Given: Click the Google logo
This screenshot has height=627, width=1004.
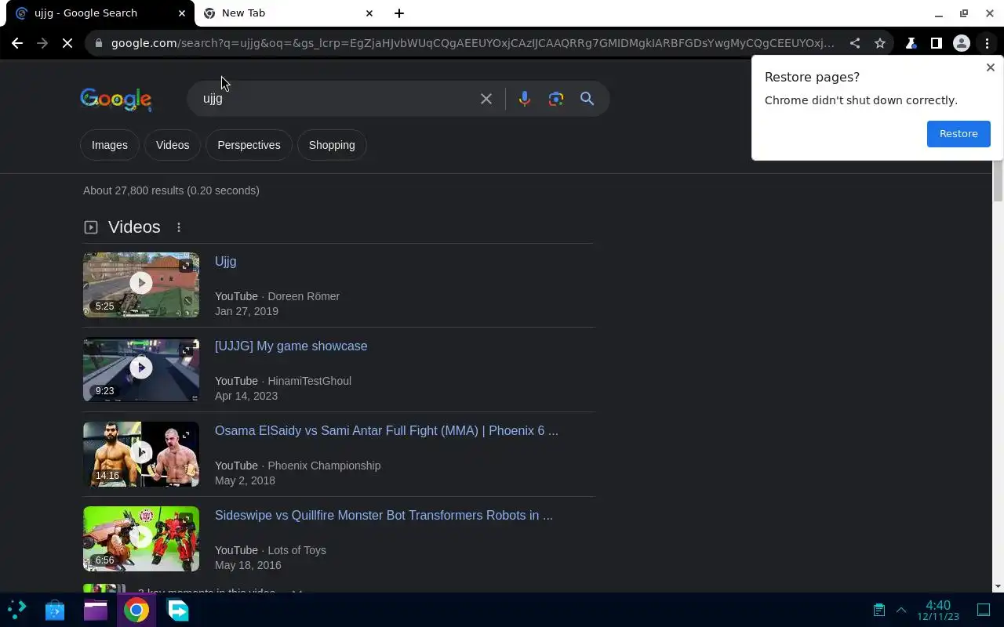Looking at the screenshot, I should 116,100.
